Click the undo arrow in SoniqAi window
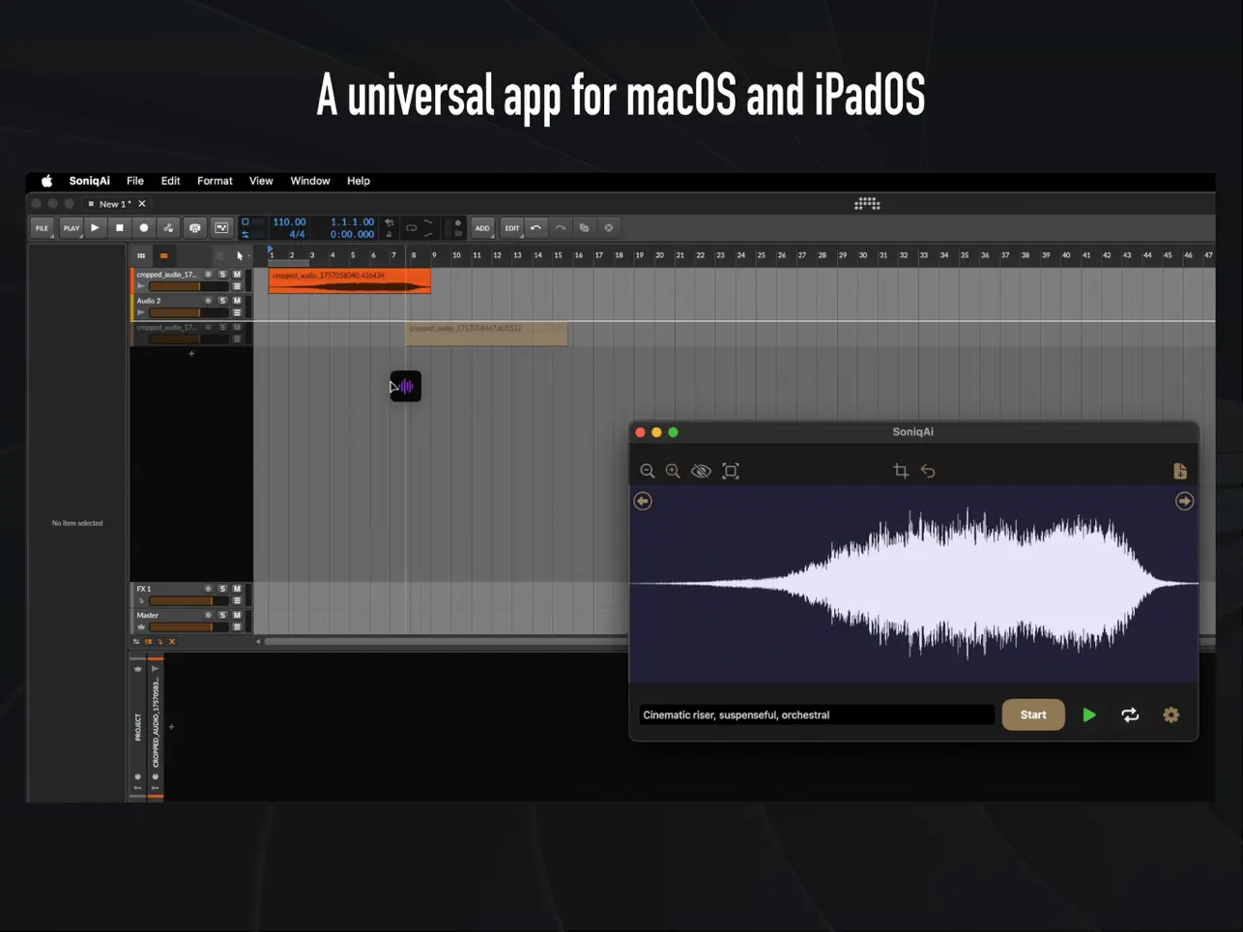The image size is (1243, 932). point(928,471)
